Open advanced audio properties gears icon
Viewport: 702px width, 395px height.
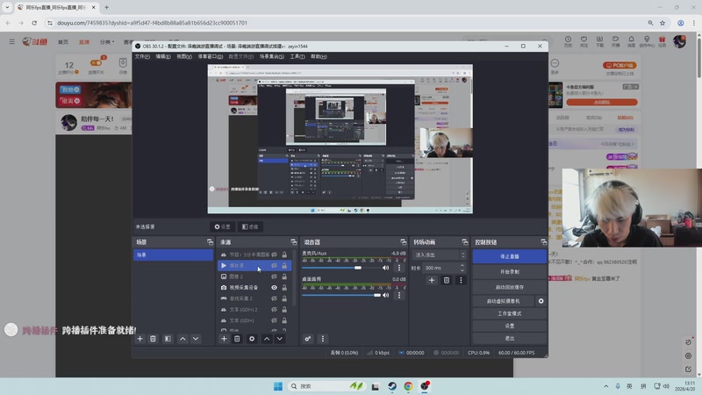click(308, 339)
